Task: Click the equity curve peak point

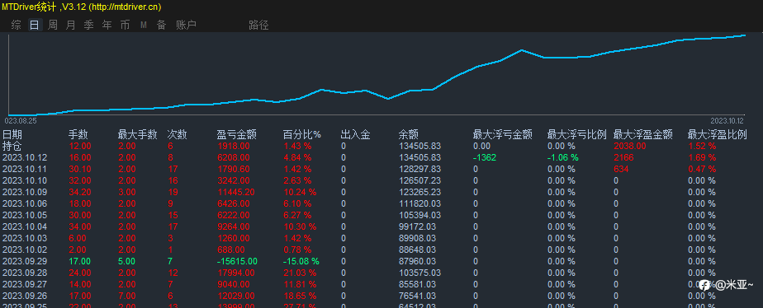Action: click(x=745, y=35)
